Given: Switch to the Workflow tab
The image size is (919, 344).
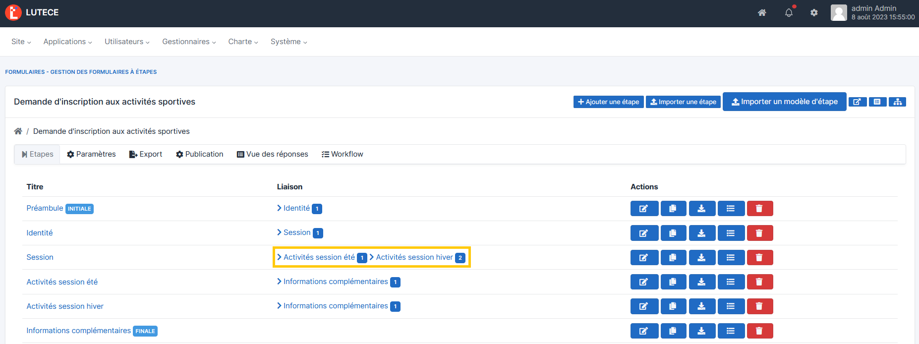Looking at the screenshot, I should [342, 154].
